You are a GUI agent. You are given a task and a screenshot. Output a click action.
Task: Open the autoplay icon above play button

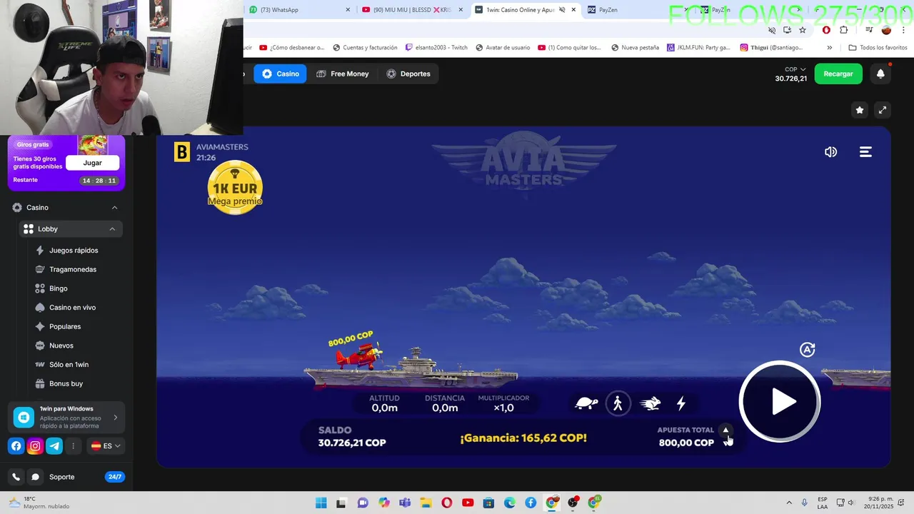pos(807,349)
